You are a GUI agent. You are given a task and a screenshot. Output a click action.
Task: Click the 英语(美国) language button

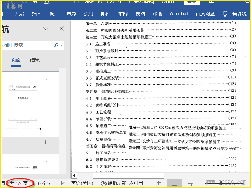pos(82,183)
